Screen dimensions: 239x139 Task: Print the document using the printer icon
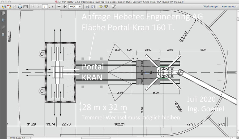20,7
